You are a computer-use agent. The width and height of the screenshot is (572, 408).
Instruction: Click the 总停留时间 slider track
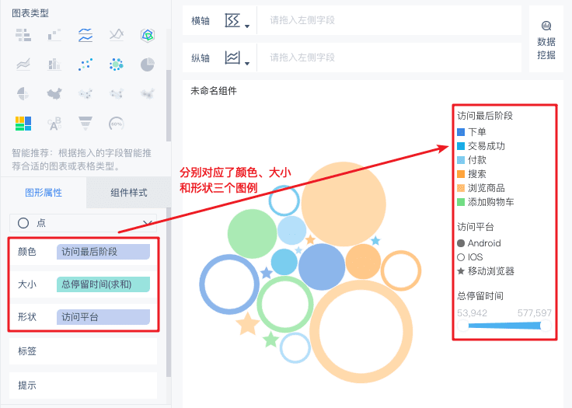click(504, 326)
